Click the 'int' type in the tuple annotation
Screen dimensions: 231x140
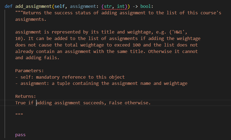point(121,6)
